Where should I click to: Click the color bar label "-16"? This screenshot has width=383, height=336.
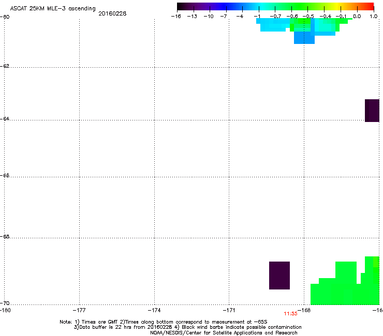pyautogui.click(x=176, y=17)
